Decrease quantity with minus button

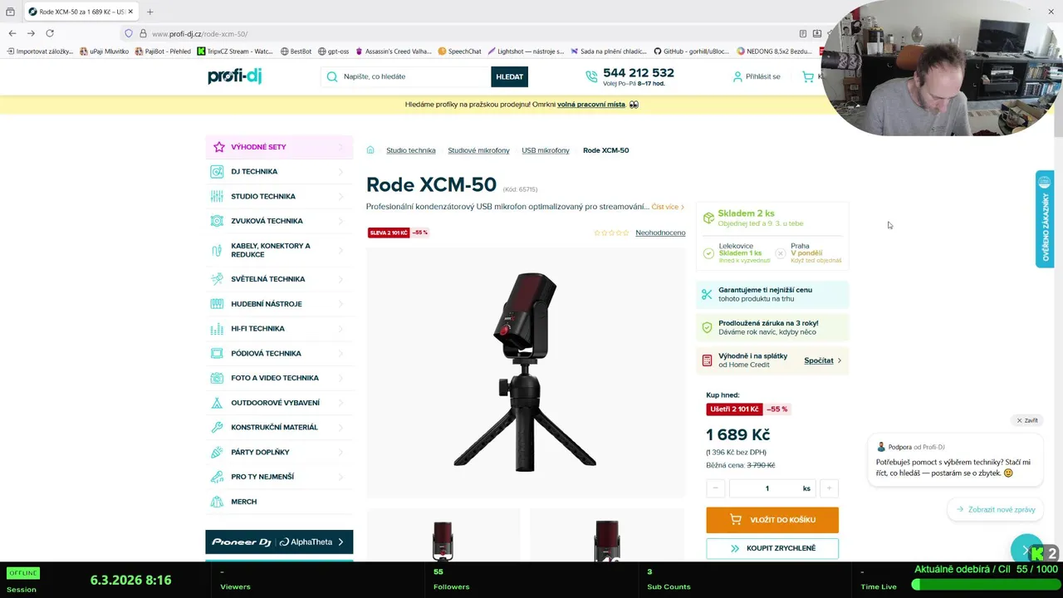pos(716,488)
